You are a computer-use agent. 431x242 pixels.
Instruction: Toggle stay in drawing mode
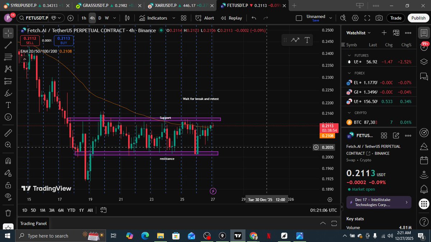tap(8, 173)
